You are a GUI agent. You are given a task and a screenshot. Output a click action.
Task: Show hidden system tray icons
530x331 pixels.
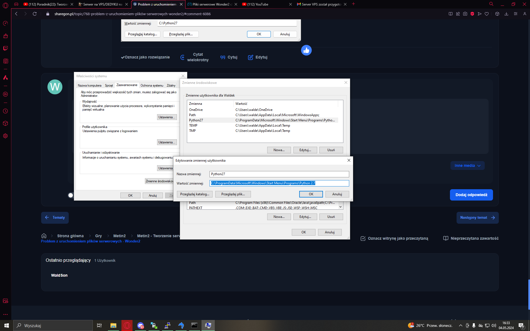[x=460, y=325]
